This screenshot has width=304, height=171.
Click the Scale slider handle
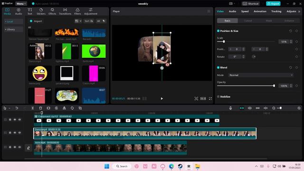[224, 41]
